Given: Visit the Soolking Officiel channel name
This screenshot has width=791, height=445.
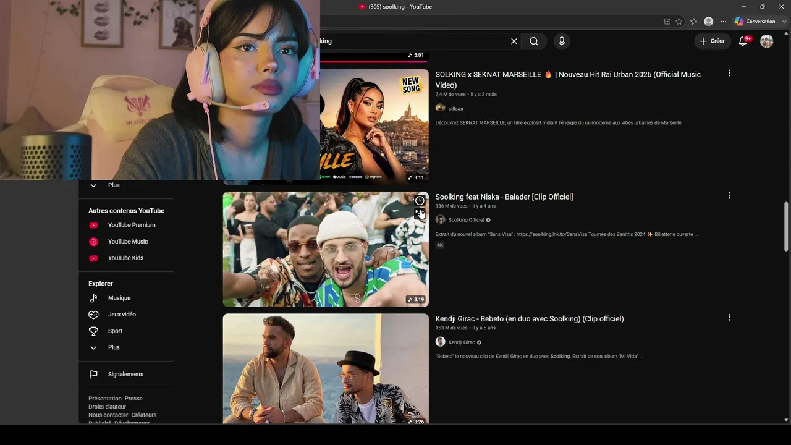Looking at the screenshot, I should coord(467,220).
